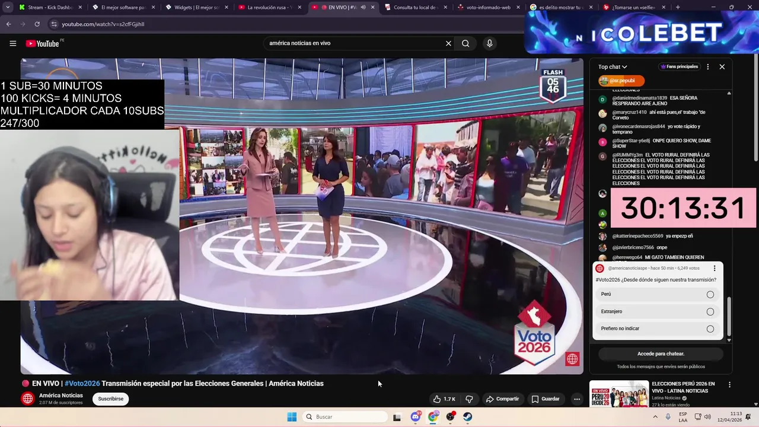The width and height of the screenshot is (759, 427).
Task: Click the Guardar button
Action: pos(545,399)
